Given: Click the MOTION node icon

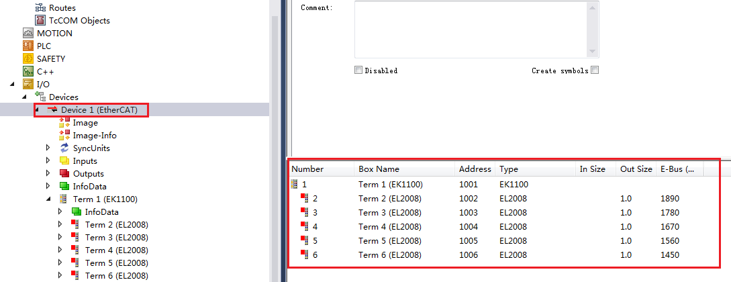Looking at the screenshot, I should pos(28,34).
